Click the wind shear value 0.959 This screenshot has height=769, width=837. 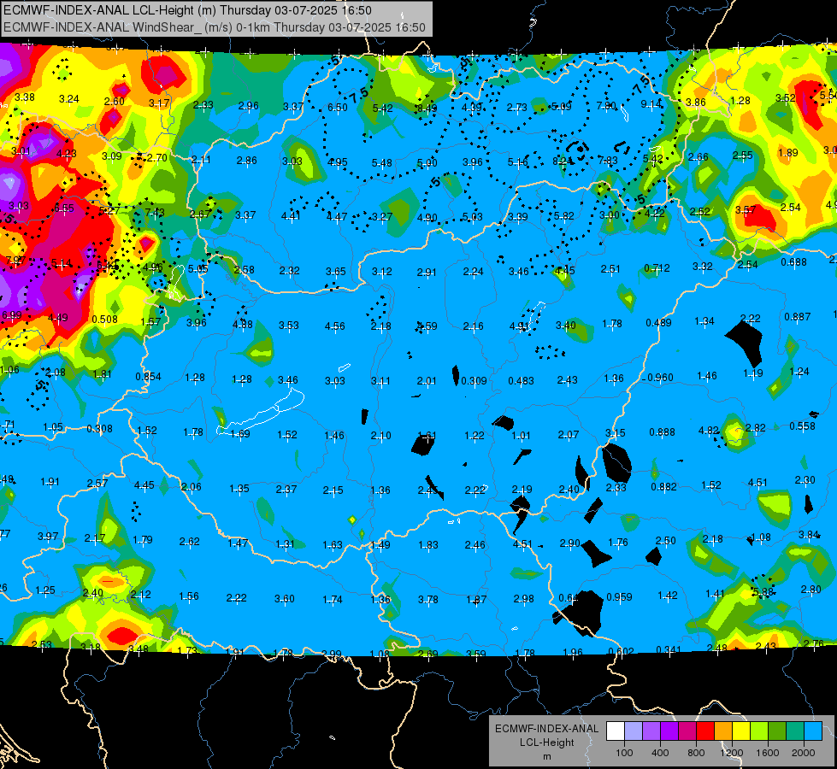[619, 596]
